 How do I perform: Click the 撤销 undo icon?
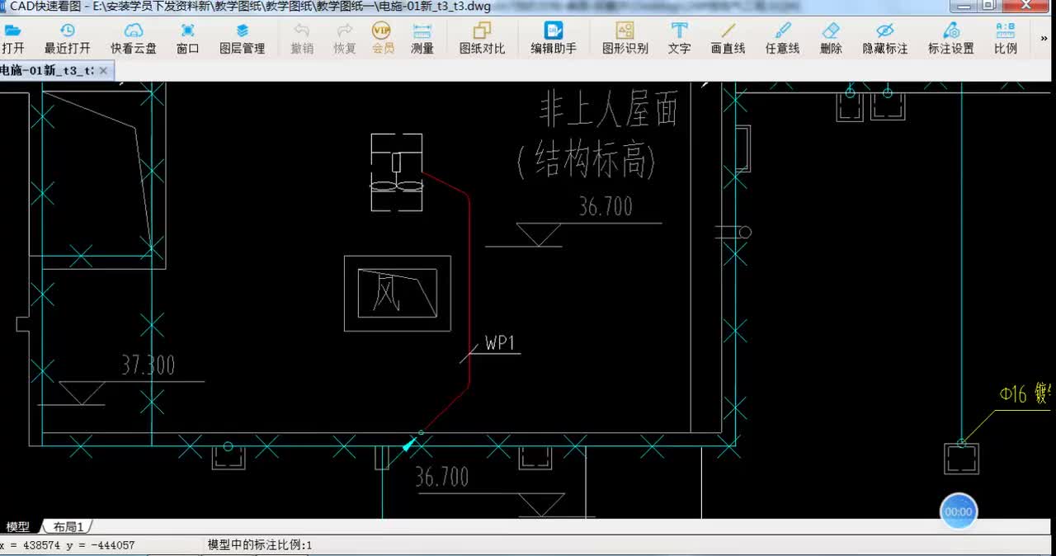[x=302, y=39]
